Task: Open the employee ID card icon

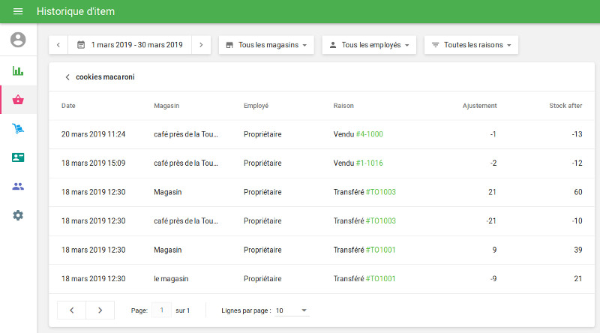Action: (18, 157)
